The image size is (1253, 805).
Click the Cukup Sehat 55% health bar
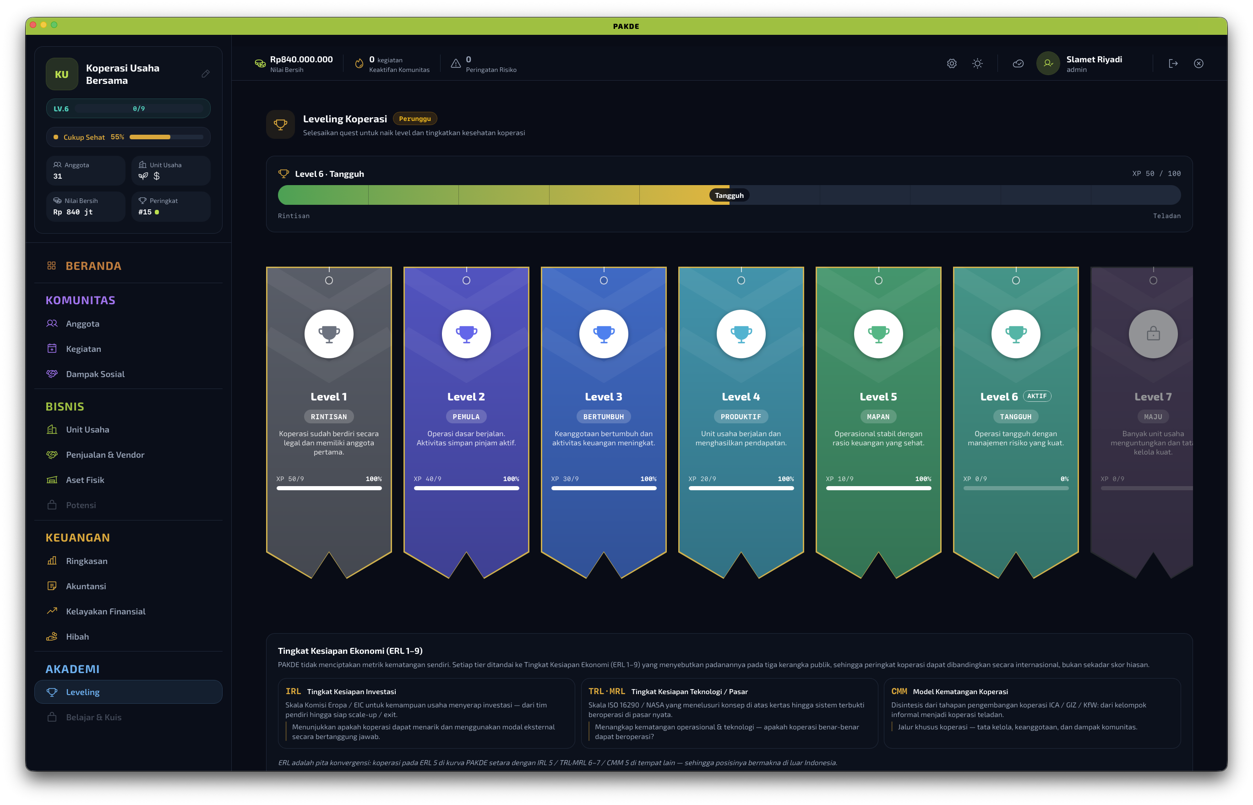[x=128, y=137]
